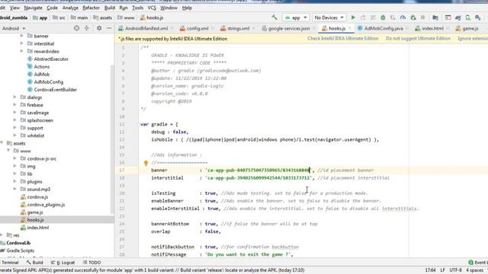Open the folder icon after the stop button

point(435,18)
